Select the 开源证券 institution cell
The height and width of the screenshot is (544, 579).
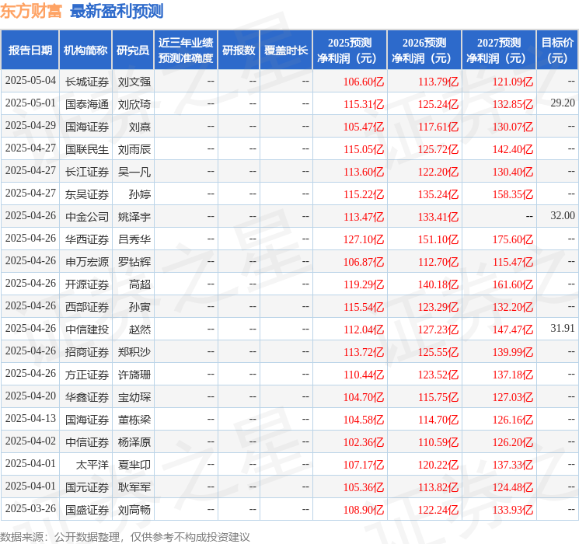point(87,284)
